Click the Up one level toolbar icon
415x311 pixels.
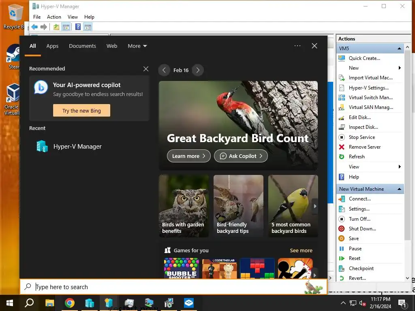tap(56, 27)
